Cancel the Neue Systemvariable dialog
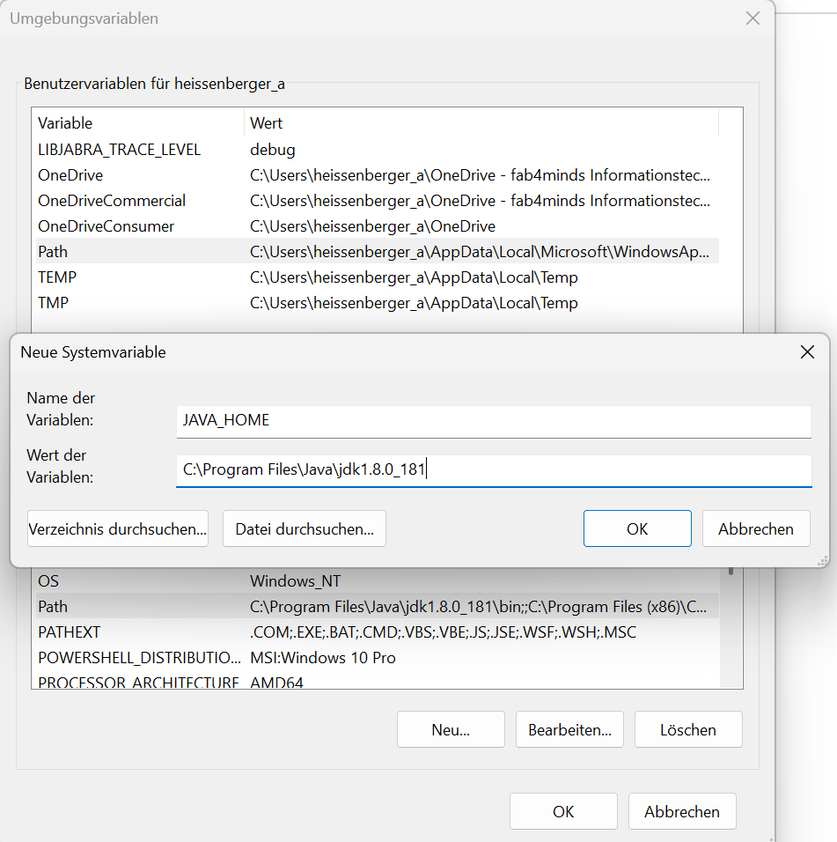This screenshot has height=842, width=837. (x=755, y=528)
